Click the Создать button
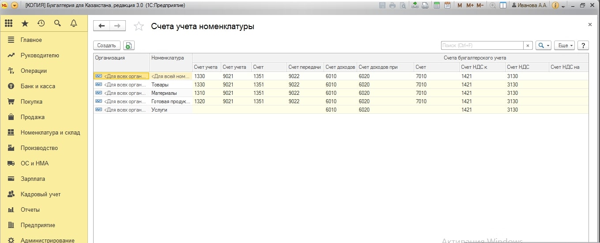The height and width of the screenshot is (243, 600). [106, 45]
